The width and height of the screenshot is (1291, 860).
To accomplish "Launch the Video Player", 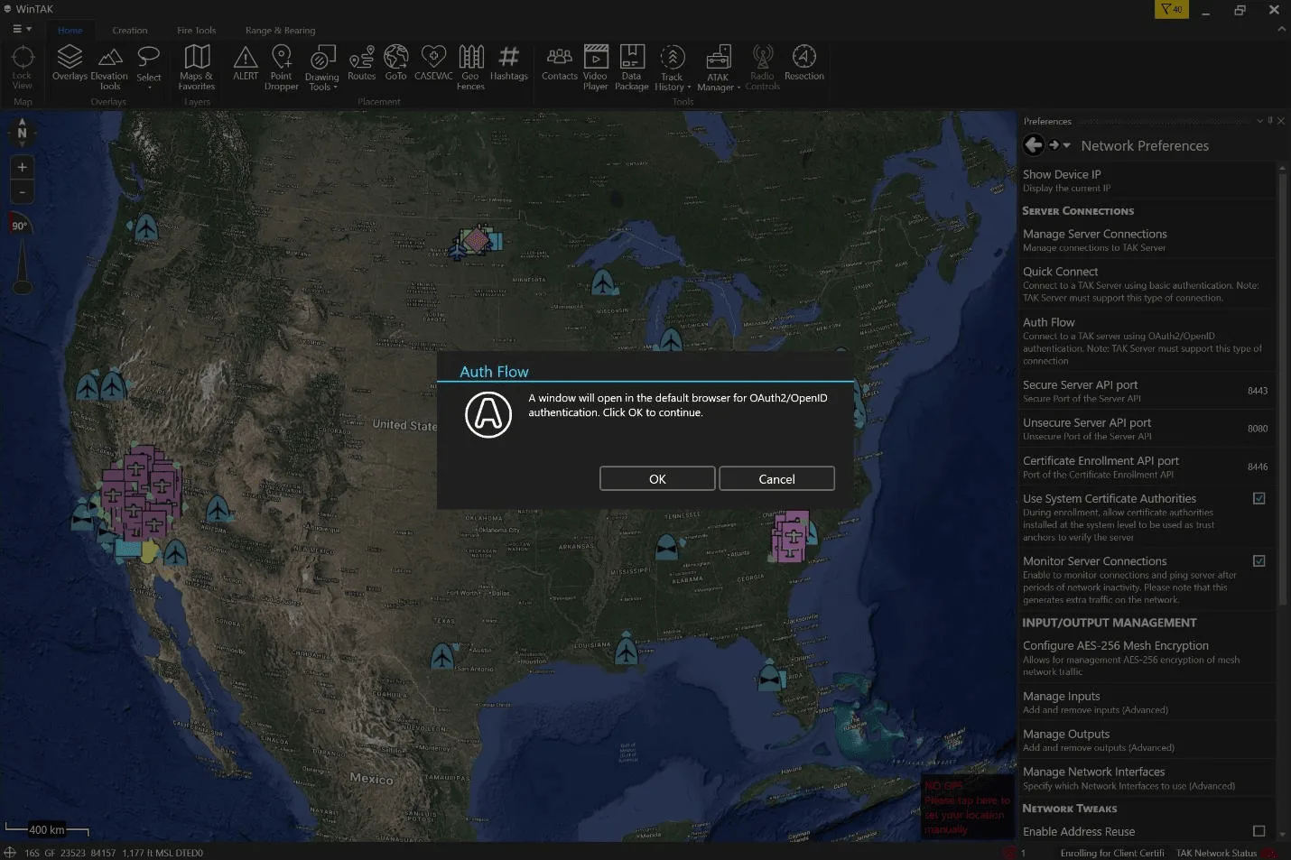I will [595, 68].
